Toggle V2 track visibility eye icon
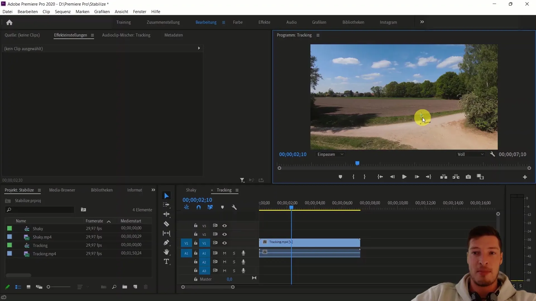This screenshot has height=301, width=536. tap(224, 234)
